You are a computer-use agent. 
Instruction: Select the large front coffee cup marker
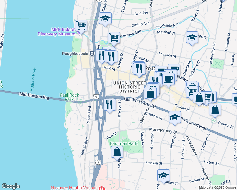(168, 79)
